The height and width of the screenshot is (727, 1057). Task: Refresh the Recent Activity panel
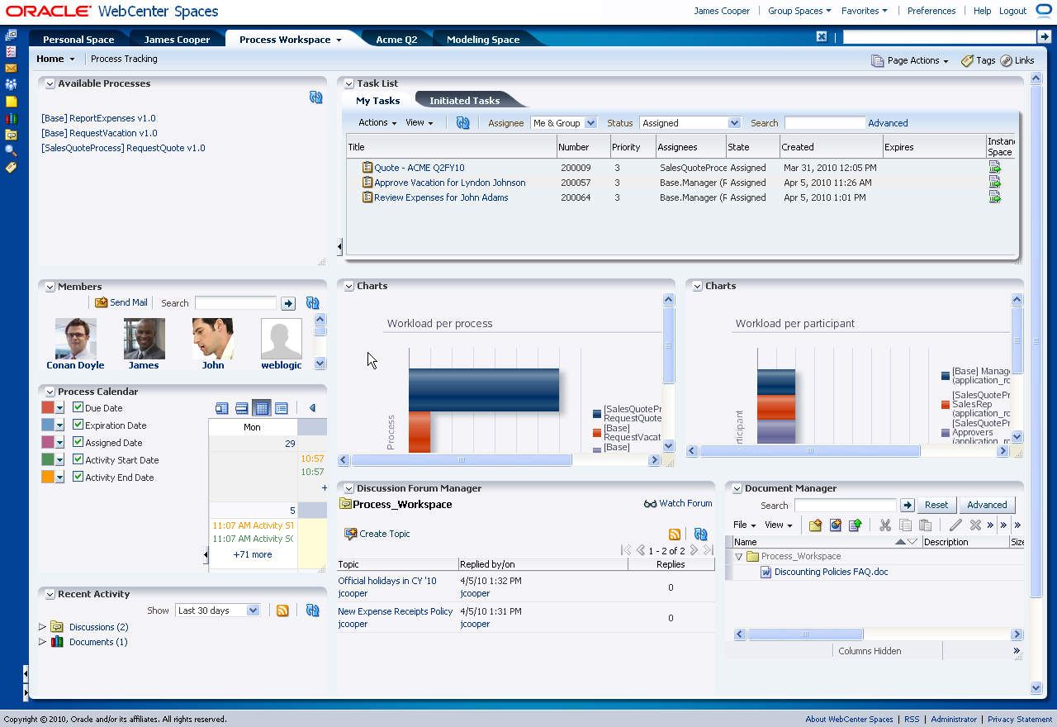312,611
